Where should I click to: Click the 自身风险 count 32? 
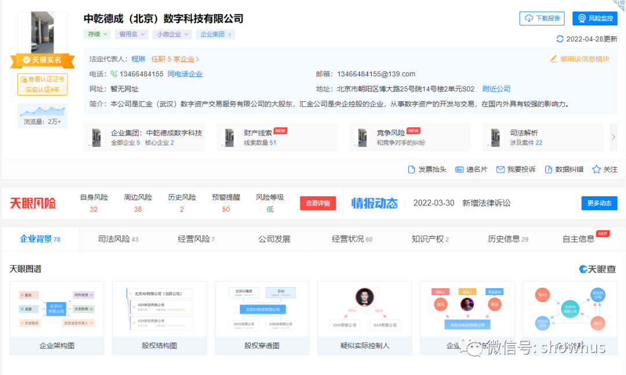tap(94, 209)
